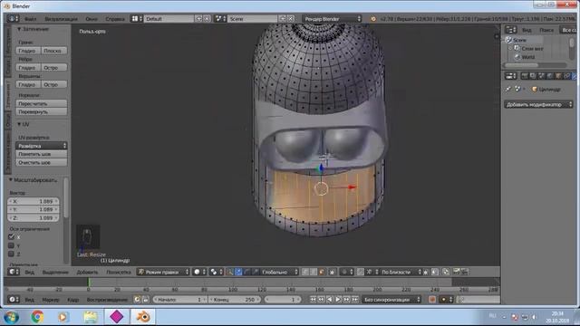Toggle Y axis constraint checkbox
Viewport: 580px width, 326px height.
11,245
